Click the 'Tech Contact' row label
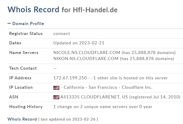 pyautogui.click(x=23, y=68)
